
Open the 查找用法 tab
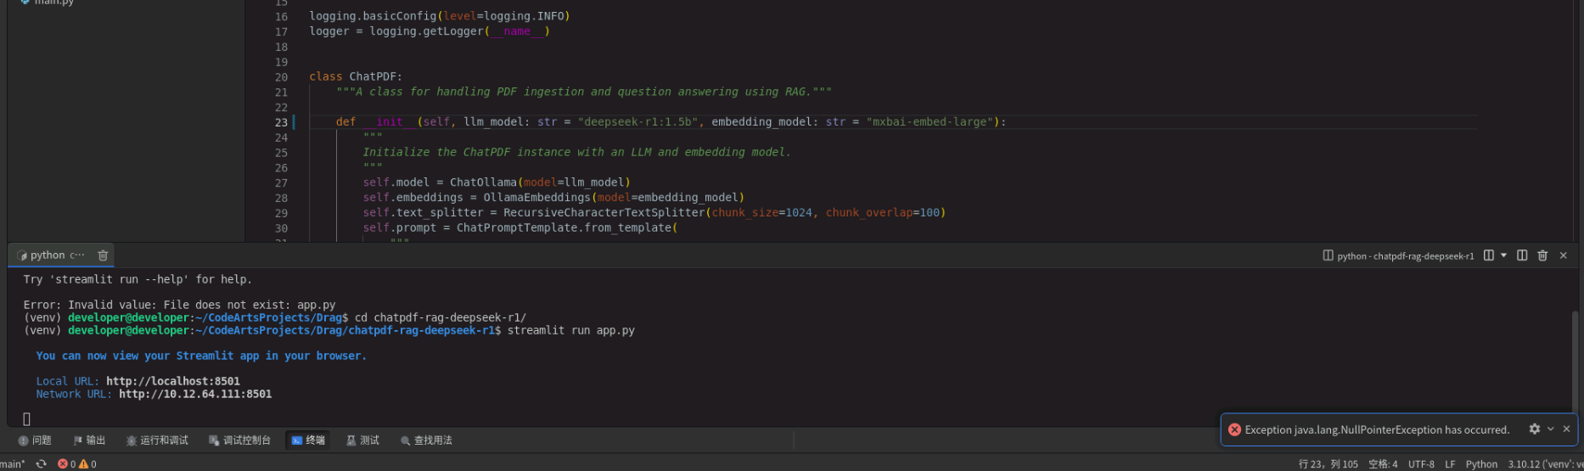pyautogui.click(x=426, y=440)
